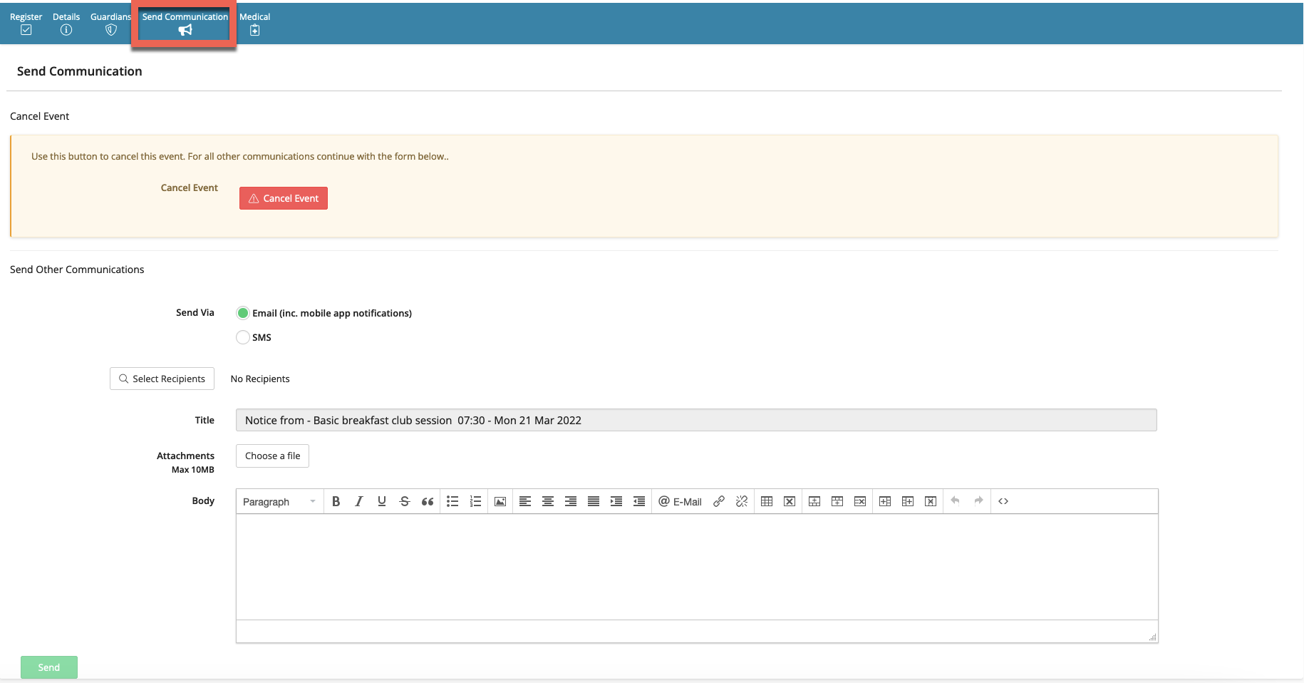This screenshot has height=683, width=1304.
Task: Click Choose a file for attachments
Action: tap(272, 456)
